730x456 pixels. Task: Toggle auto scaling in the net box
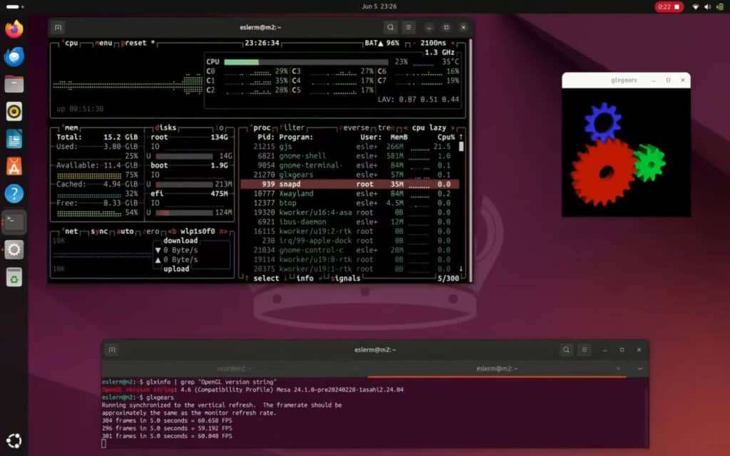[126, 232]
